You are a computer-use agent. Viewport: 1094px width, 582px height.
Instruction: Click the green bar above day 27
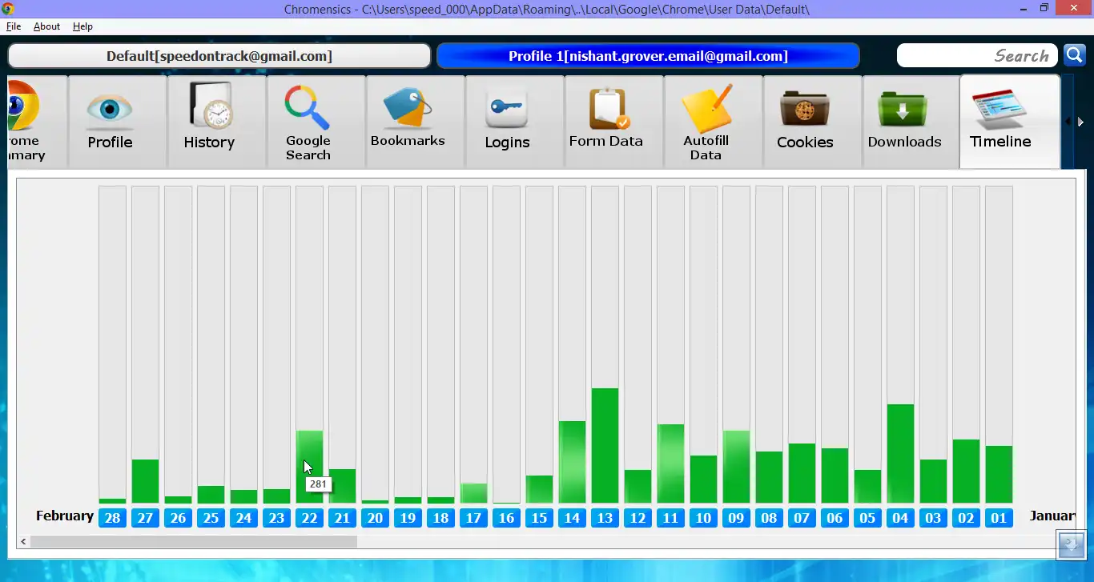click(x=145, y=481)
